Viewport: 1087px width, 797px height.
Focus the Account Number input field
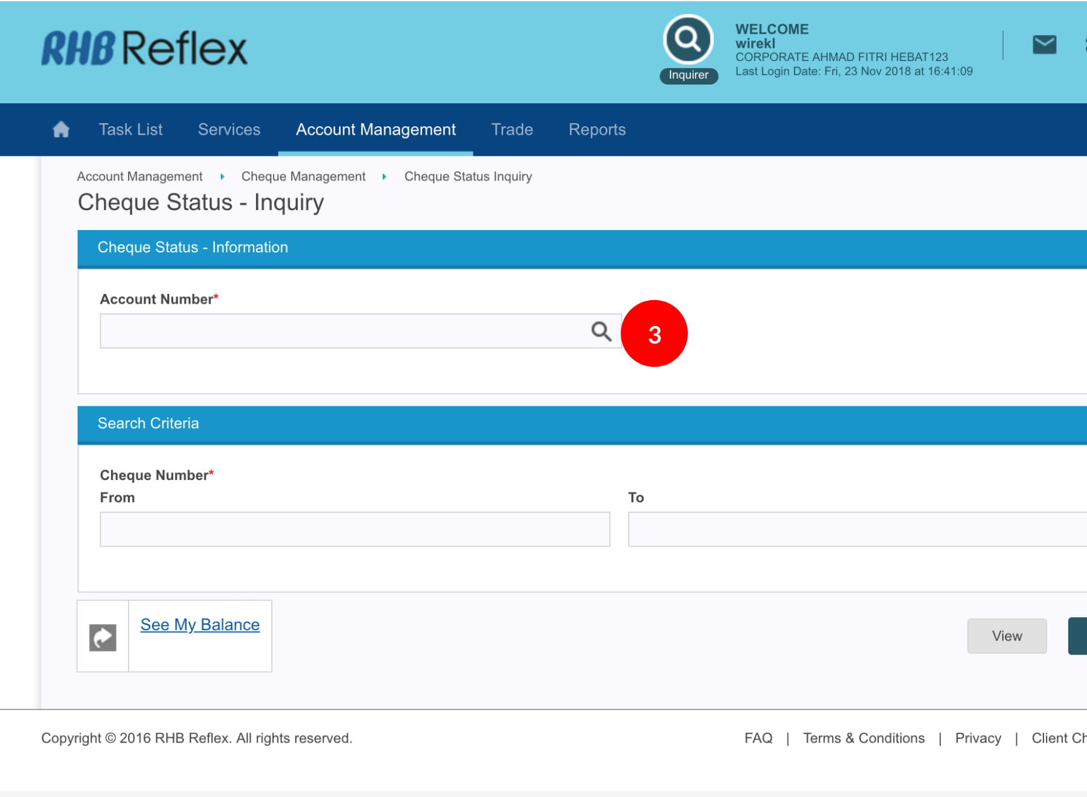(344, 331)
